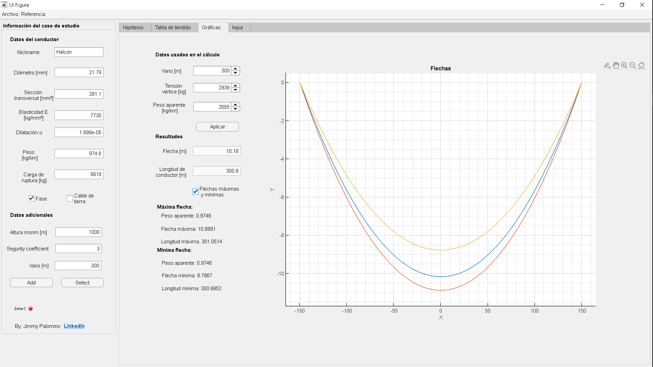Click the red Zona C indicator lamp
This screenshot has height=367, width=653.
31,309
